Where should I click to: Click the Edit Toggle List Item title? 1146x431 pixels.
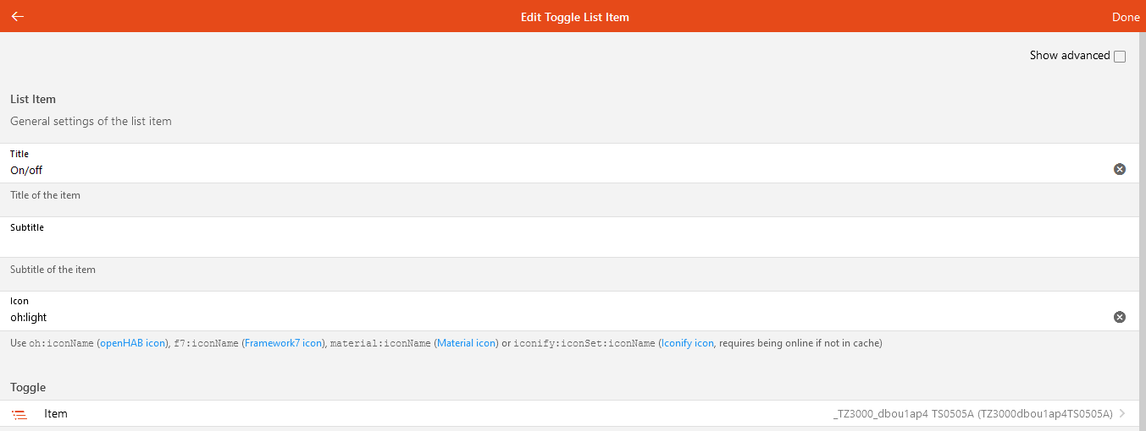coord(574,17)
